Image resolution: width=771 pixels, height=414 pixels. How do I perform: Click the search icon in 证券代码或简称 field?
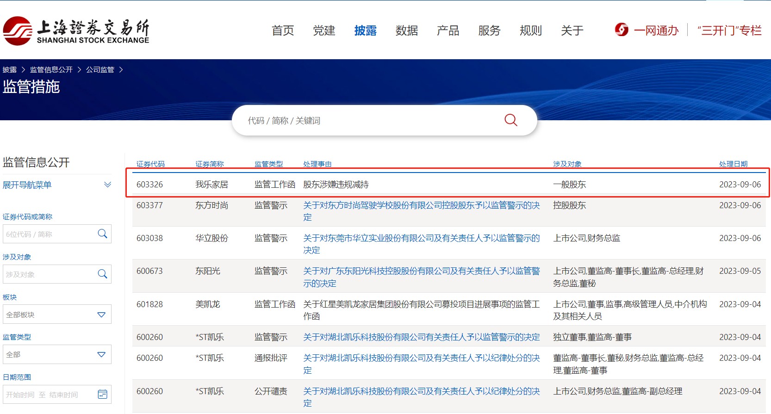pyautogui.click(x=103, y=234)
